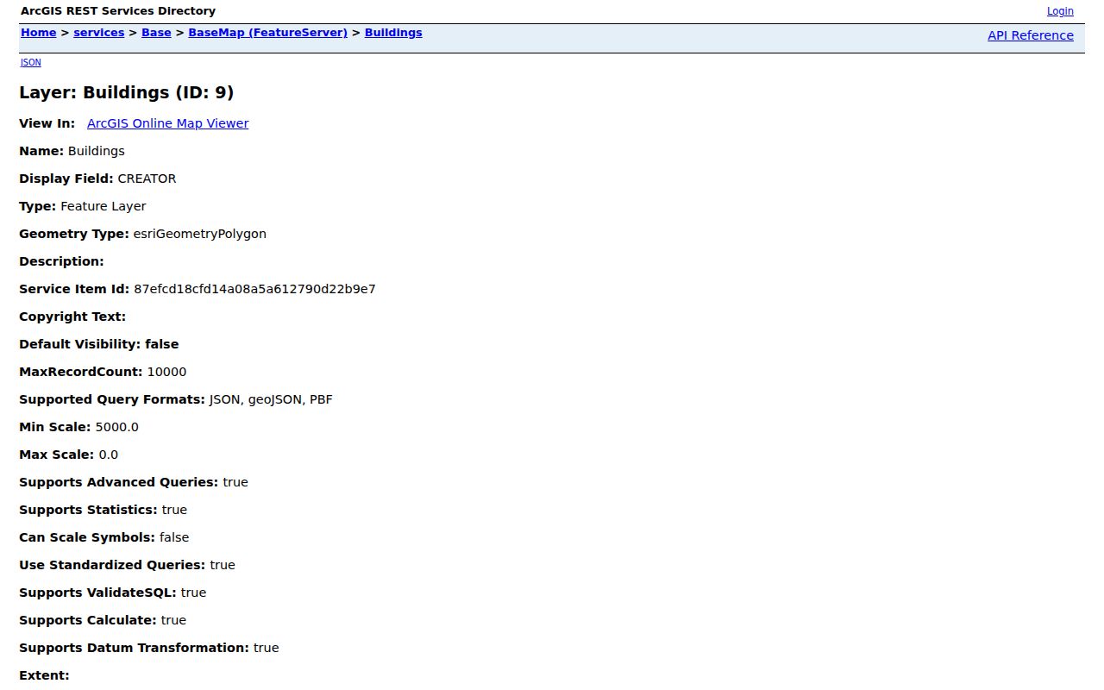
Task: Navigate to Base folder breadcrumb
Action: click(156, 33)
